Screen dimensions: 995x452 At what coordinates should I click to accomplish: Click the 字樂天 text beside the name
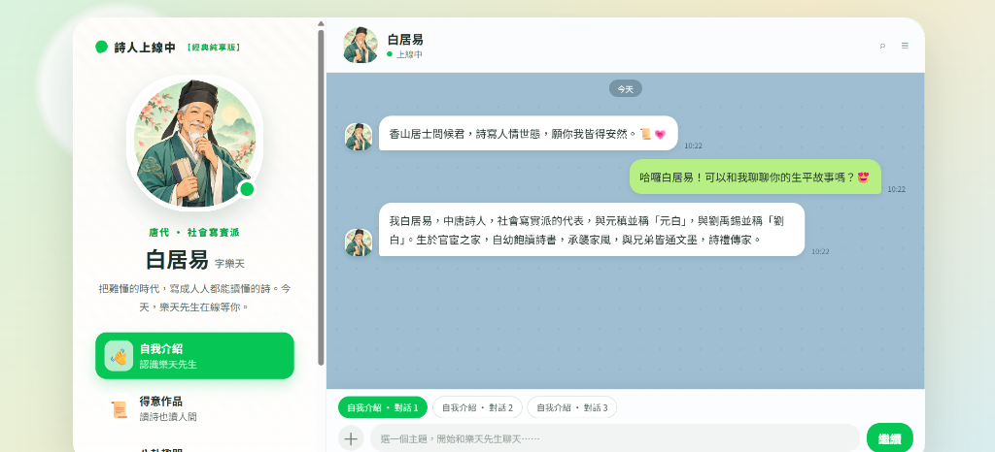[x=229, y=264]
